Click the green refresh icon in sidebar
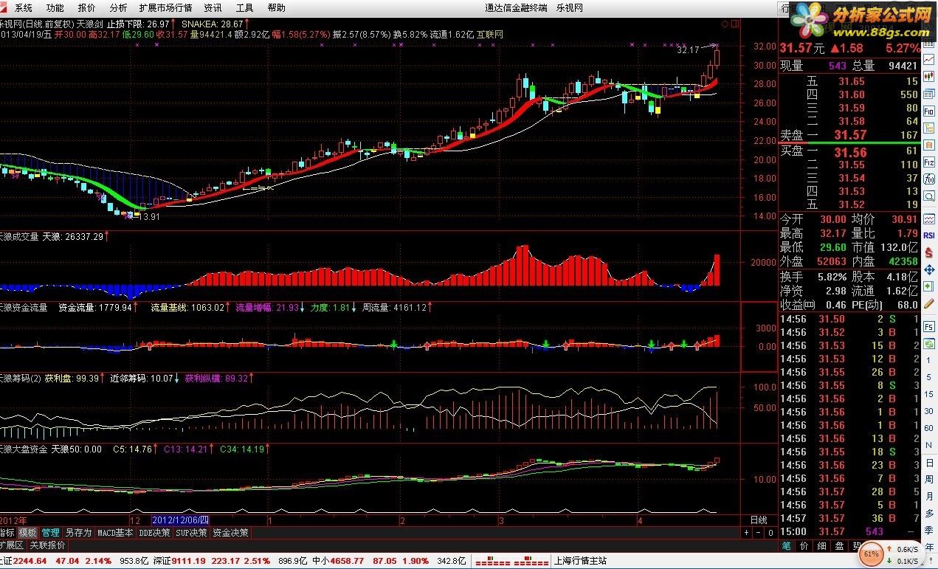The height and width of the screenshot is (569, 938). pyautogui.click(x=929, y=345)
